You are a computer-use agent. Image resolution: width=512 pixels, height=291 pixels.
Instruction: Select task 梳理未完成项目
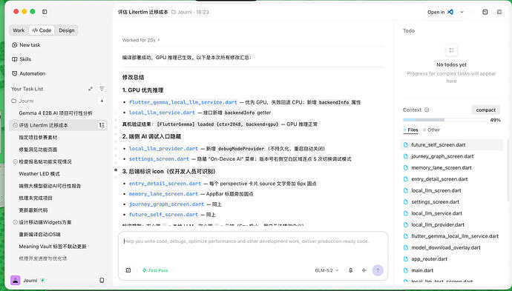coord(36,198)
